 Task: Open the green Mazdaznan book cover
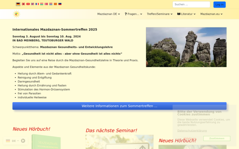[x=46, y=141]
